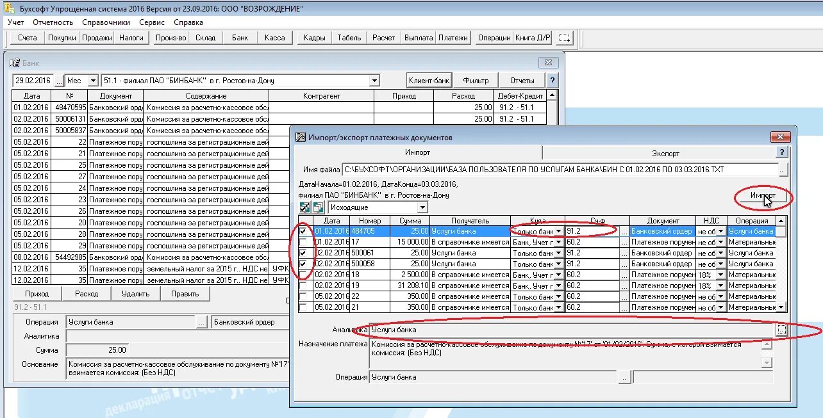This screenshot has width=823, height=418.
Task: Open the Сервис menu
Action: (x=152, y=22)
